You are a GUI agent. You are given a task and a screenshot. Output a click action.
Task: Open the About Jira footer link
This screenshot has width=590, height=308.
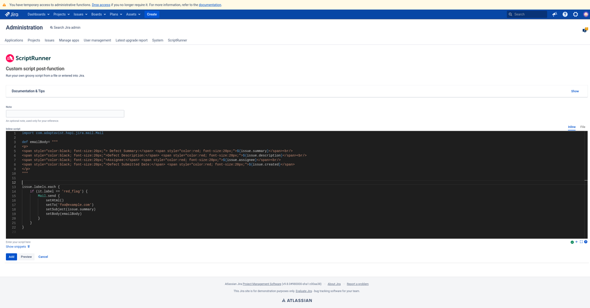point(334,284)
